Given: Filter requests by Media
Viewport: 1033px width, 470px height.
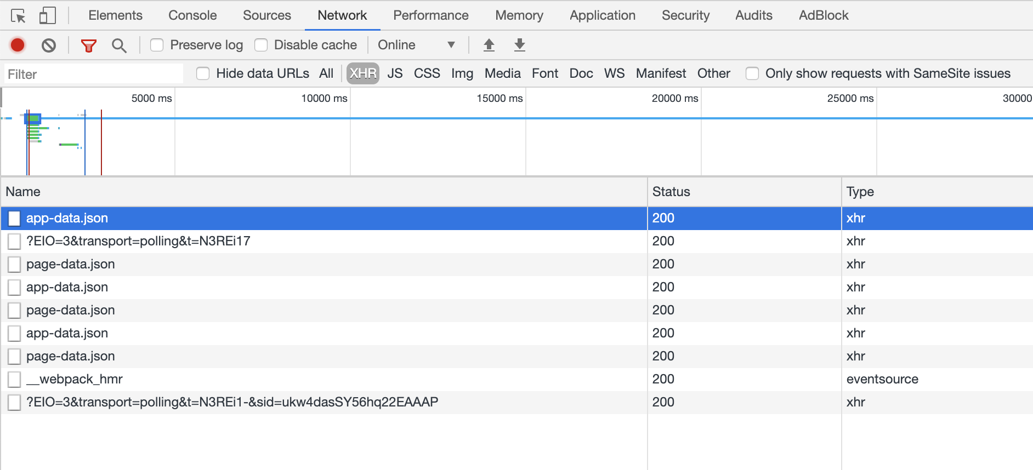Looking at the screenshot, I should tap(503, 73).
